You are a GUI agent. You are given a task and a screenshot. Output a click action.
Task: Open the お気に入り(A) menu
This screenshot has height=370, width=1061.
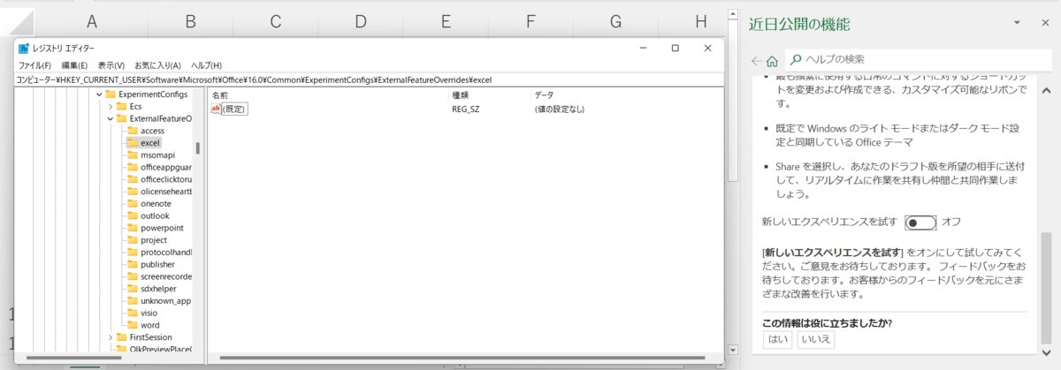(157, 65)
